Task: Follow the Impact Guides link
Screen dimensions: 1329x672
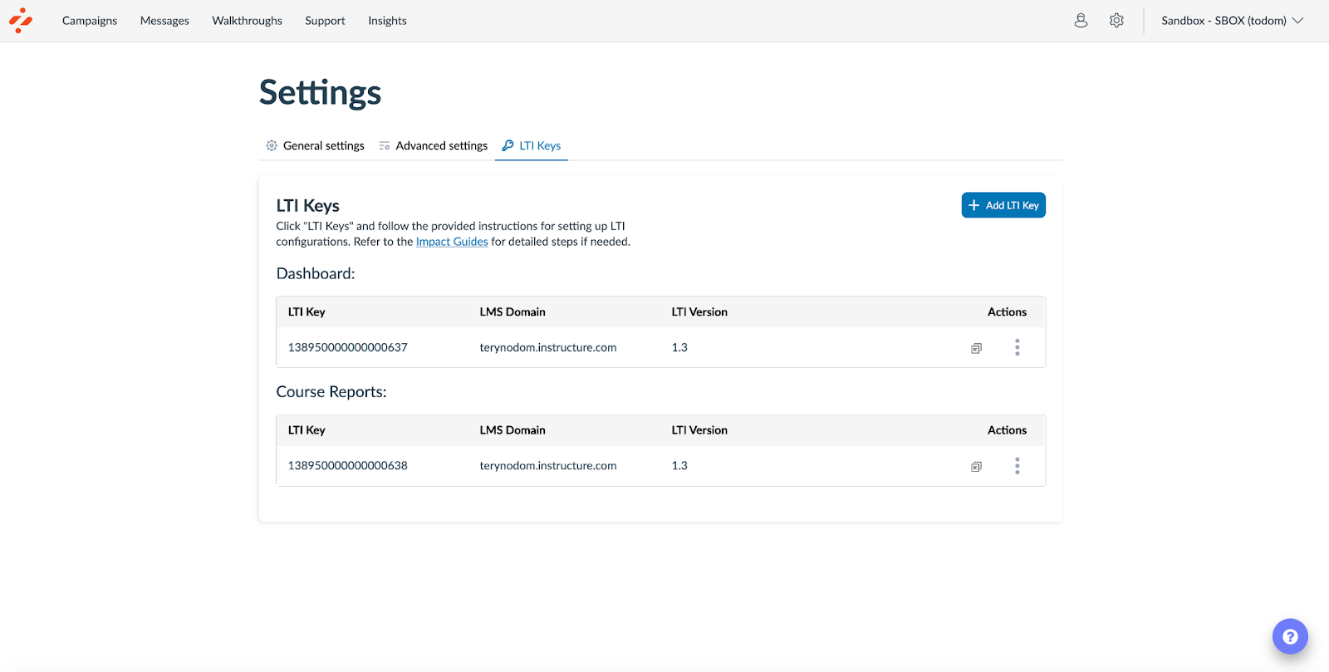Action: coord(452,242)
